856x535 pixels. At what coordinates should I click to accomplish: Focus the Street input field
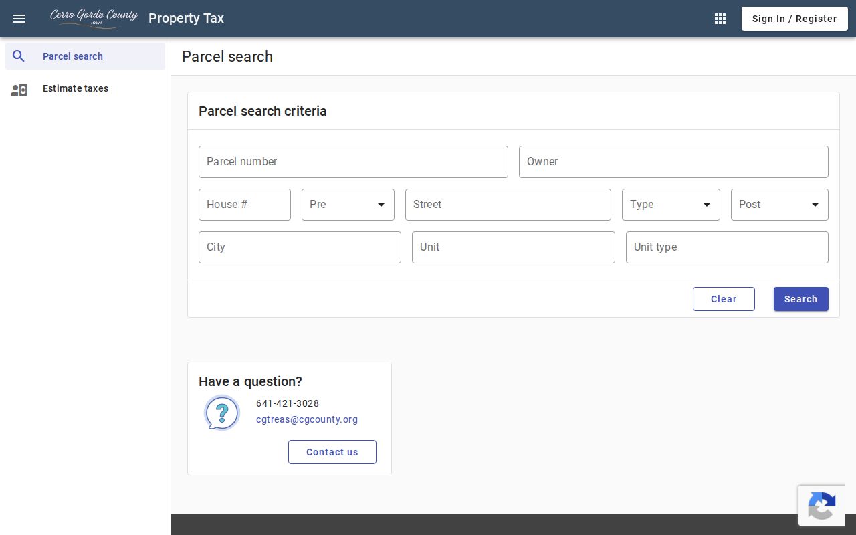[x=508, y=205]
